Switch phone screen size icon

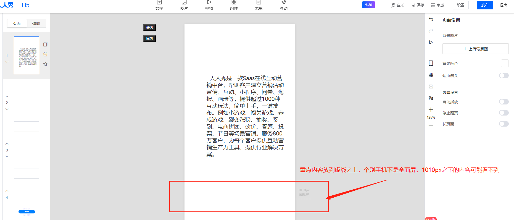coord(431,63)
